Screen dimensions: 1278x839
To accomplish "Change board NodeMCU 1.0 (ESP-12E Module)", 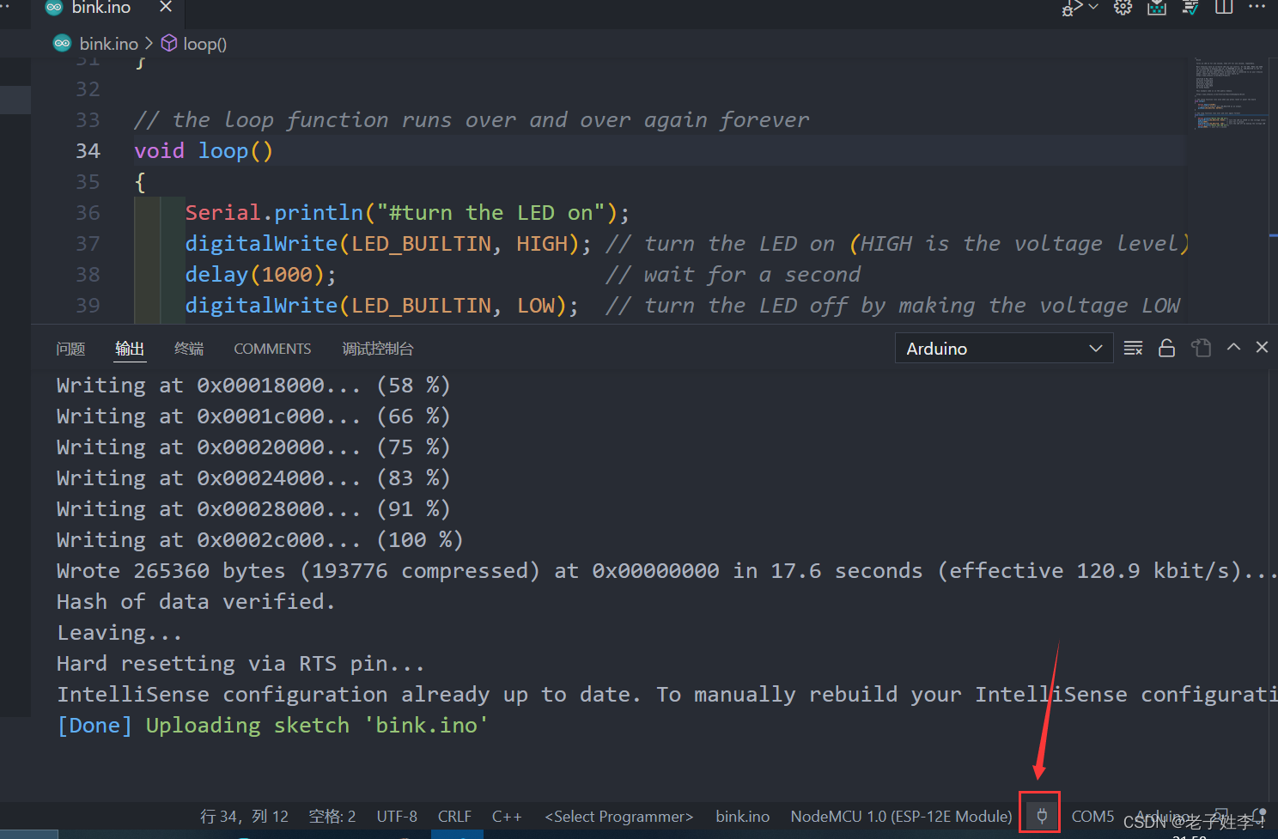I will 901,817.
